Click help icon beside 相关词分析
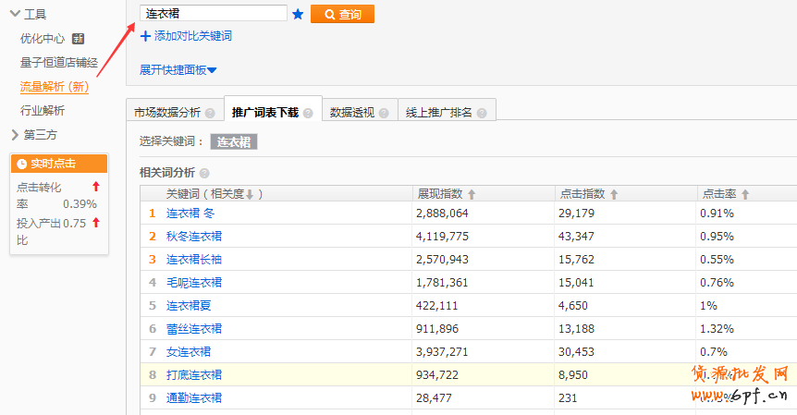This screenshot has width=797, height=415. pos(204,173)
